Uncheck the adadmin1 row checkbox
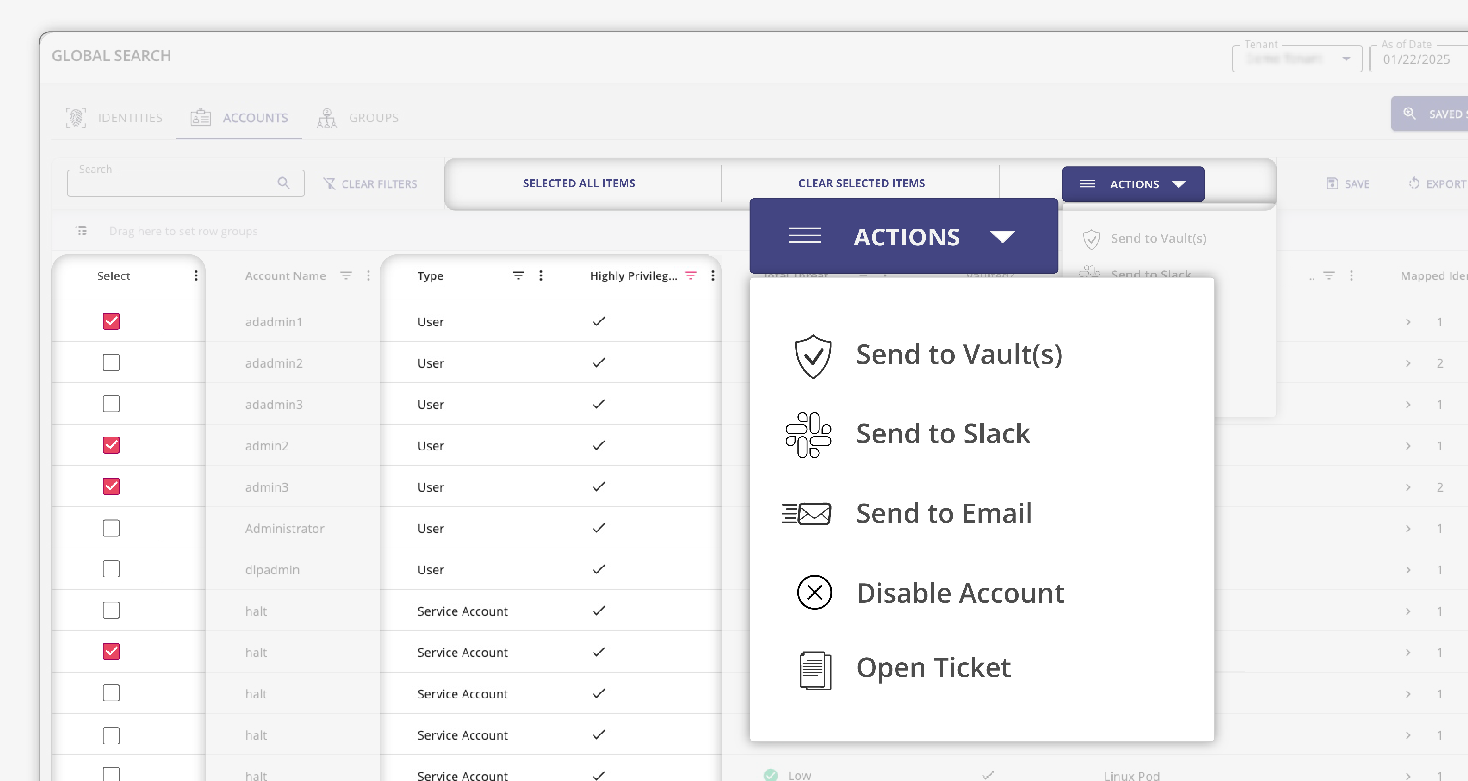The height and width of the screenshot is (781, 1468). [111, 321]
